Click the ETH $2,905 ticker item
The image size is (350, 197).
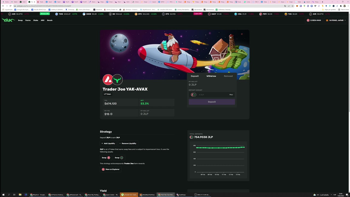click(172, 14)
